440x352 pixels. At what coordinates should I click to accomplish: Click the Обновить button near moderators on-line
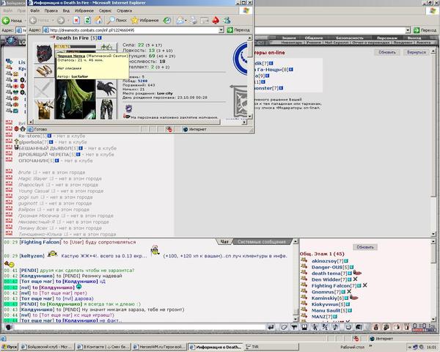pos(387,52)
